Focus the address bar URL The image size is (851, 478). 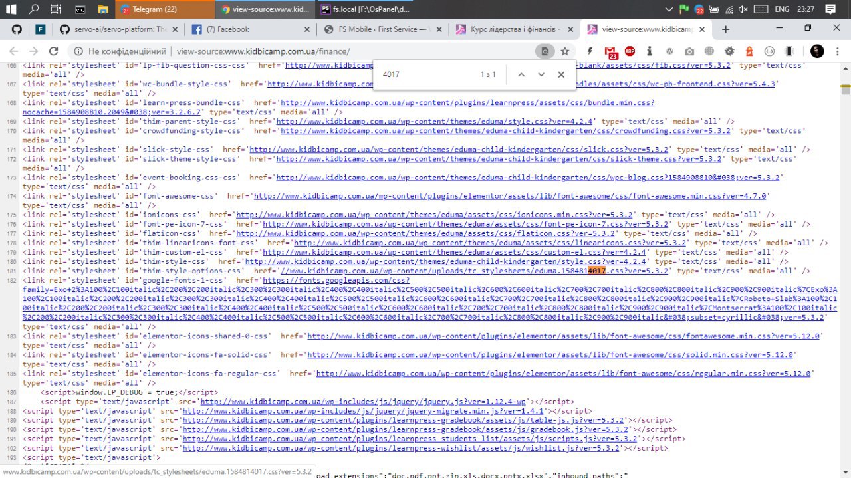(263, 51)
